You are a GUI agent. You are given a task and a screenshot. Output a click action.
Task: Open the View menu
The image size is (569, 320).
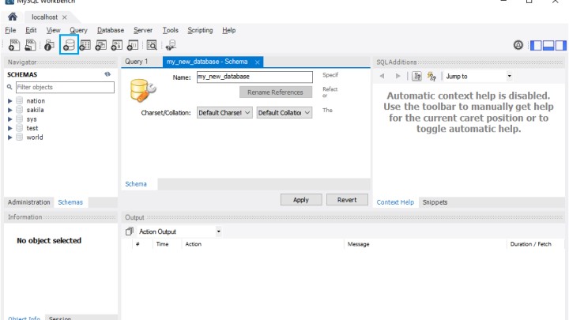coord(54,30)
